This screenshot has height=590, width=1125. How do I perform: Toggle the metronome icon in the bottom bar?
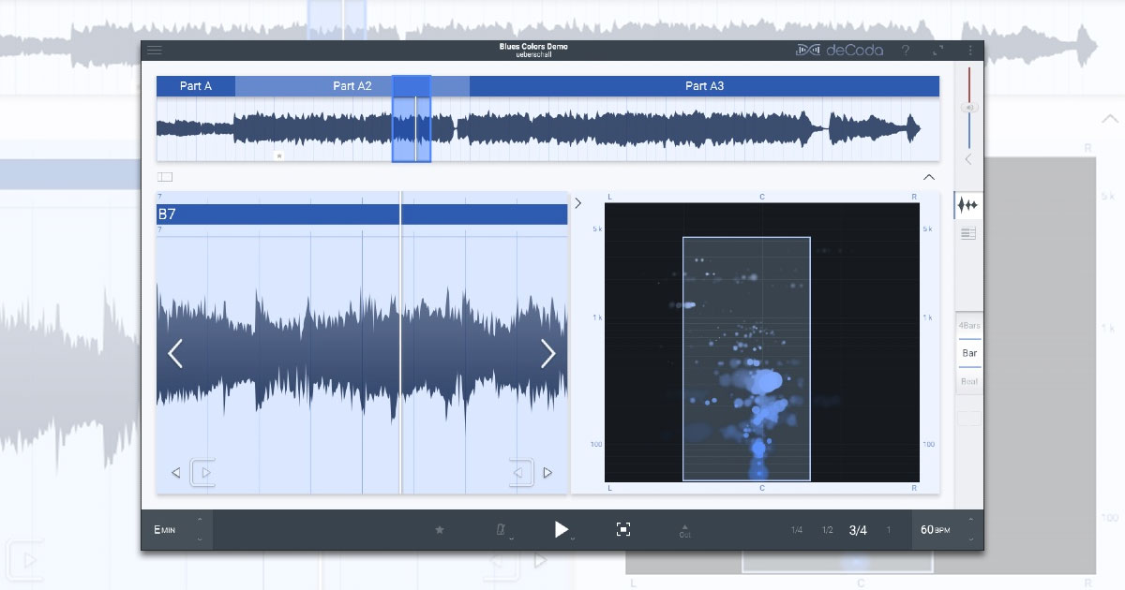tap(502, 530)
